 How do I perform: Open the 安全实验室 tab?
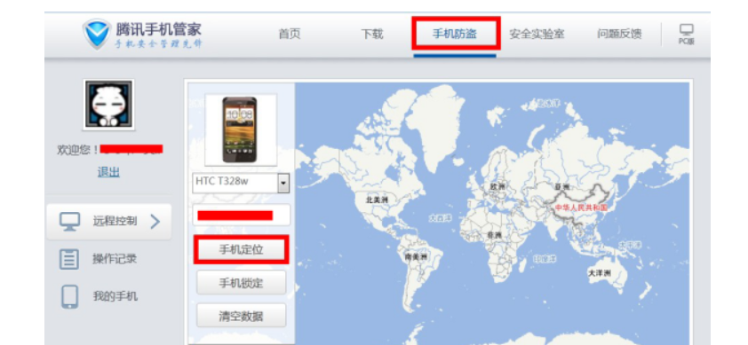pyautogui.click(x=537, y=35)
